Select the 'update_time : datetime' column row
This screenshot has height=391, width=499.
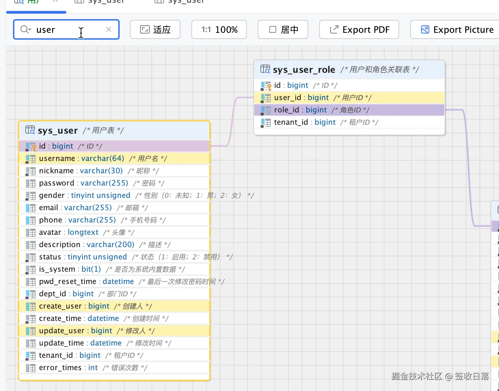(x=114, y=343)
